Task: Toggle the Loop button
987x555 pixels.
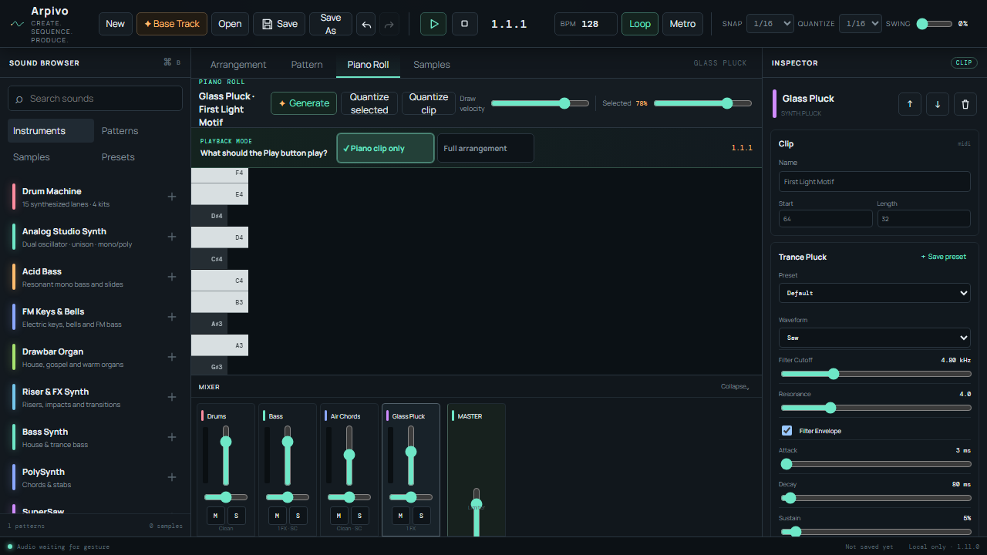Action: 640,24
